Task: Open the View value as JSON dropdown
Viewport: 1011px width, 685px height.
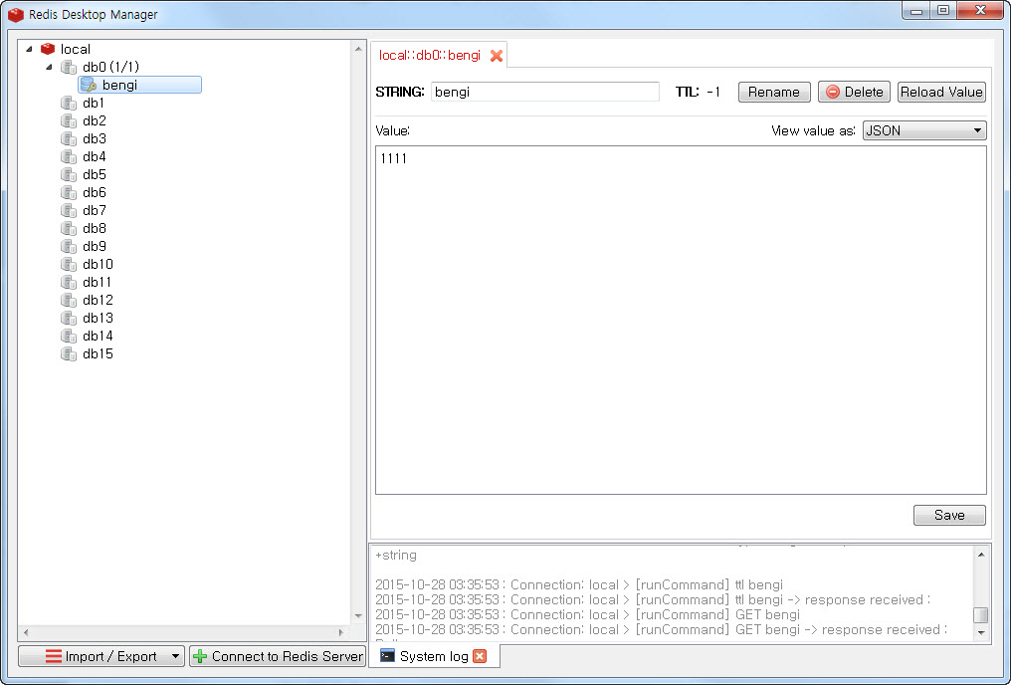Action: tap(923, 130)
